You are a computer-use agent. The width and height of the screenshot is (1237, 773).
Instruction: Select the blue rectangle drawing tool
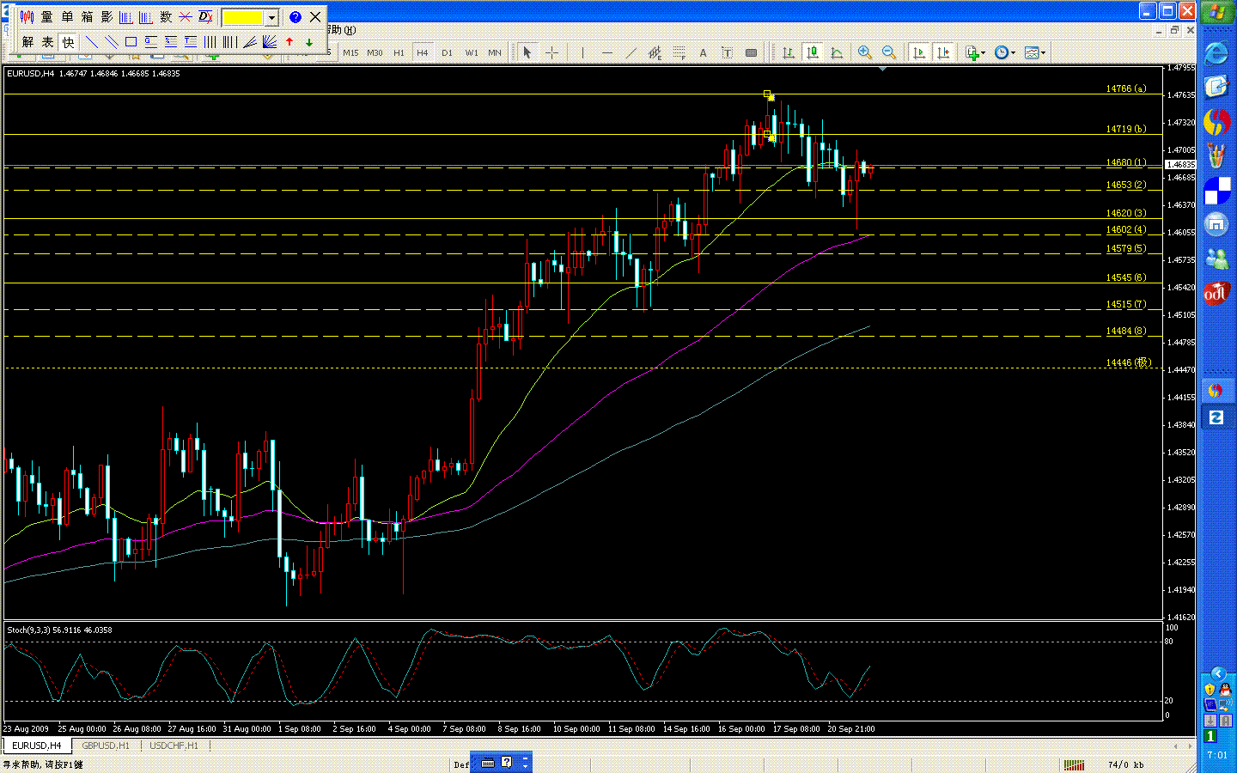131,42
